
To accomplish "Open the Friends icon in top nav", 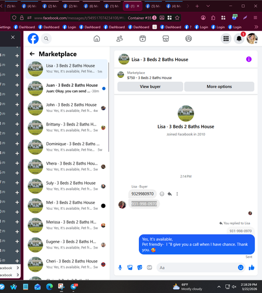I will [x=120, y=39].
